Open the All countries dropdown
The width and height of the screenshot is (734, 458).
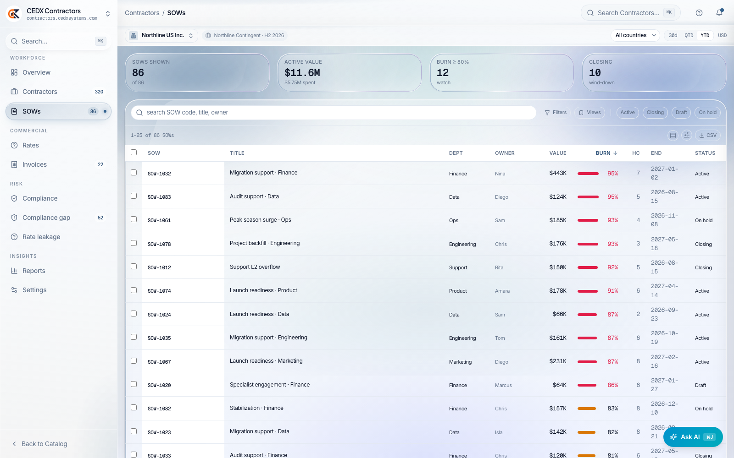[x=635, y=35]
